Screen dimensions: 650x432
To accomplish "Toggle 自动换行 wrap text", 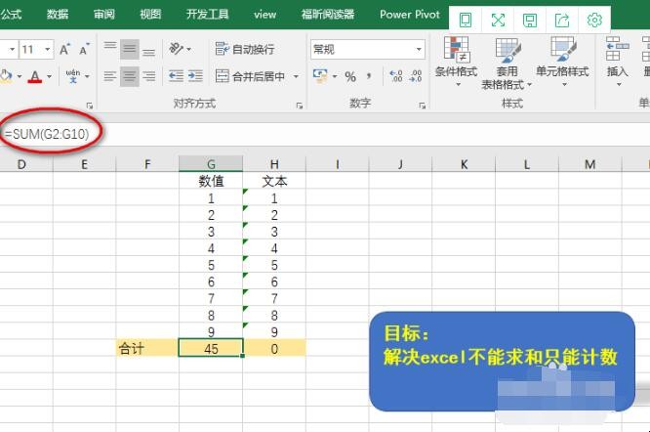I will tap(245, 50).
